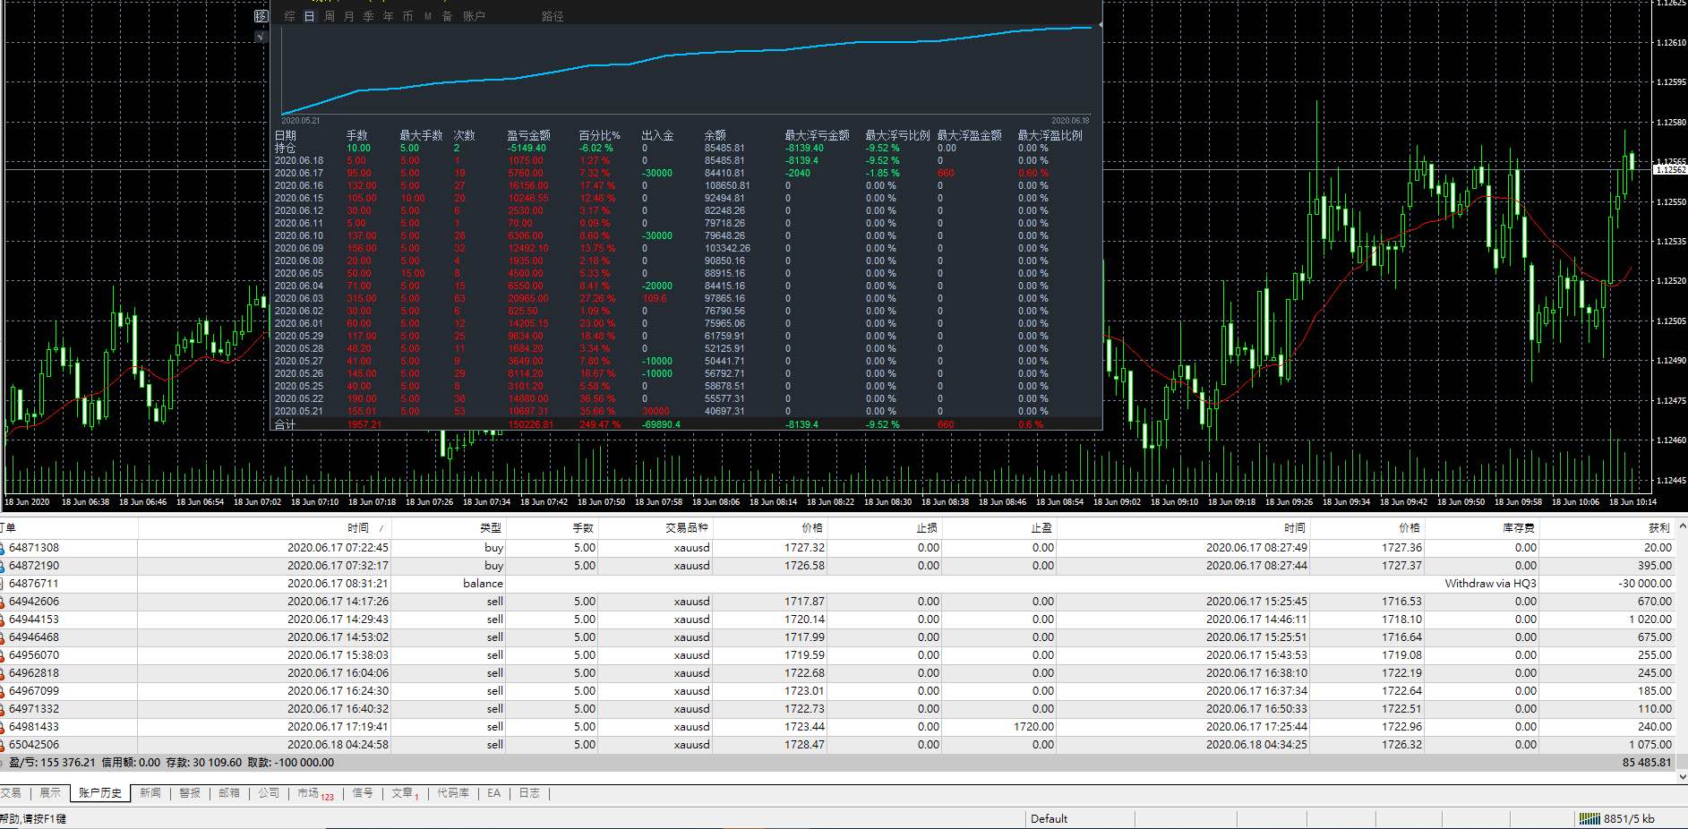The width and height of the screenshot is (1688, 829).
Task: Select the 备 tab in stats panel
Action: click(447, 16)
